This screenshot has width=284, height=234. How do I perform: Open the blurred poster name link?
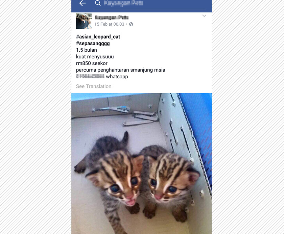[x=111, y=18]
